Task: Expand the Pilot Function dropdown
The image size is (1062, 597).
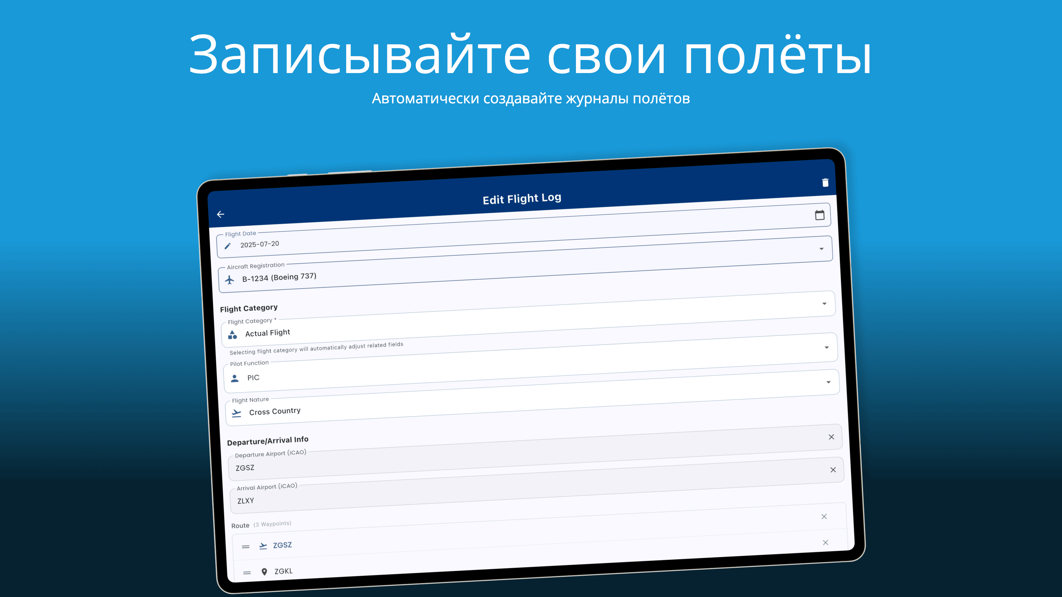Action: coord(829,382)
